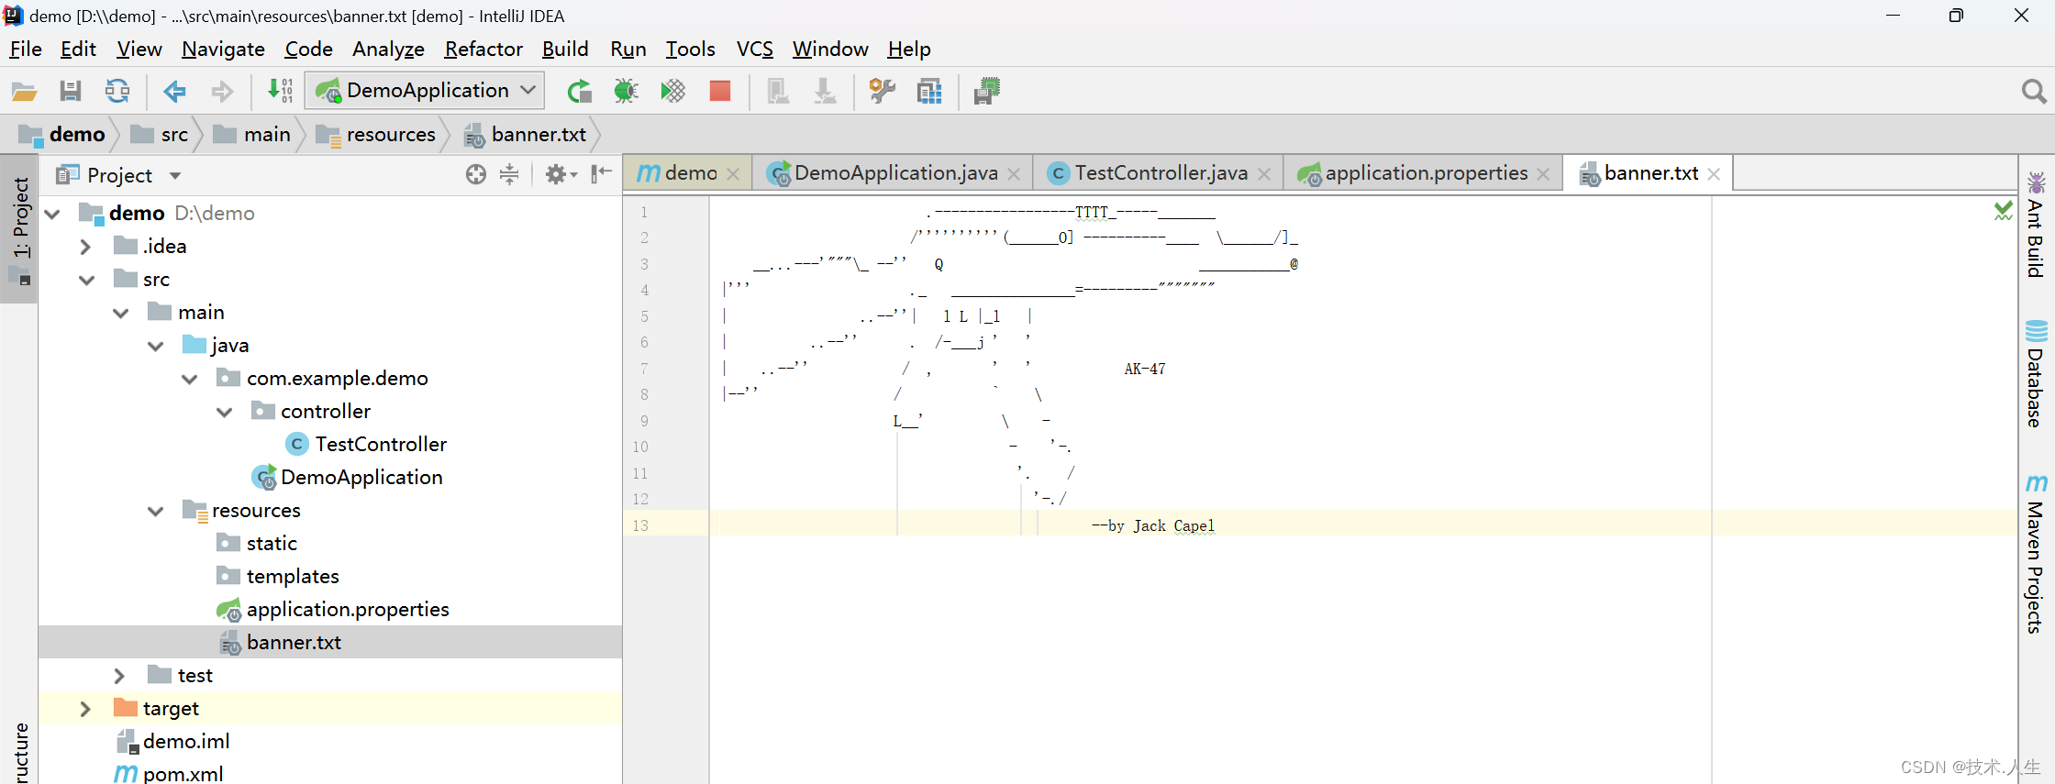
Task: Close the banner.txt editor tab
Action: click(1714, 174)
